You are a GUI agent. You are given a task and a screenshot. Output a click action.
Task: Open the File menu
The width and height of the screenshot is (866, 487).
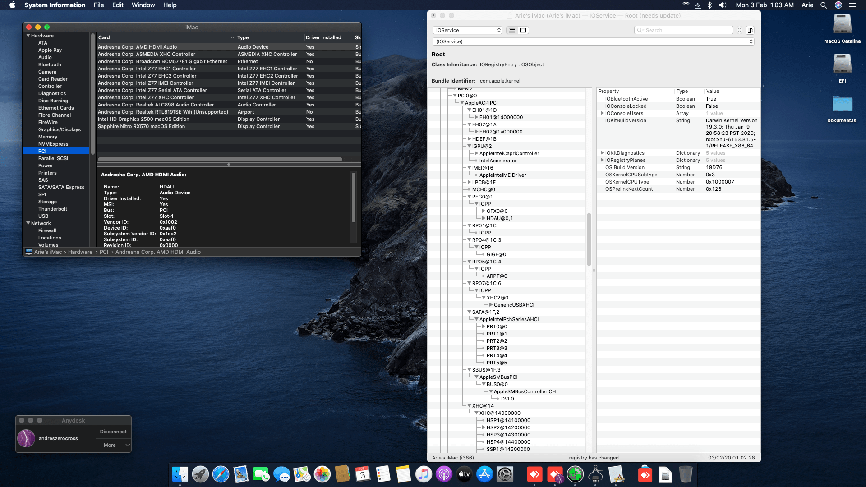click(x=99, y=5)
